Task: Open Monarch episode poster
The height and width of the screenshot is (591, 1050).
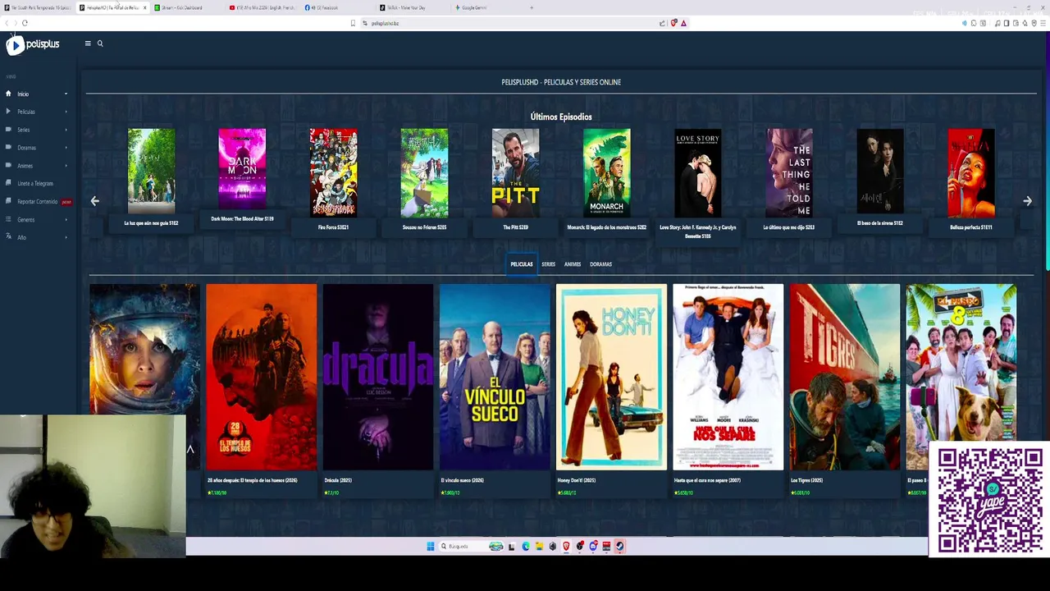Action: (x=606, y=172)
